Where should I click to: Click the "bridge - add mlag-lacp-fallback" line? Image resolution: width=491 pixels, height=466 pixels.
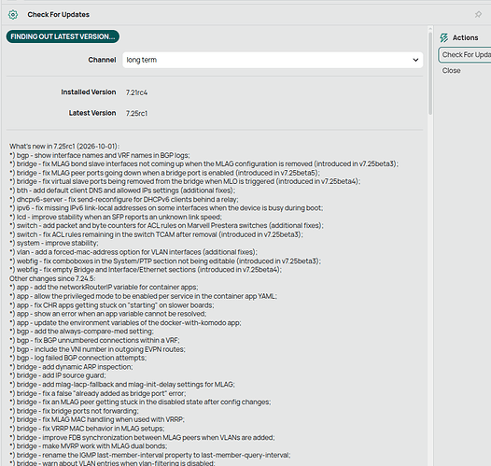(122, 384)
